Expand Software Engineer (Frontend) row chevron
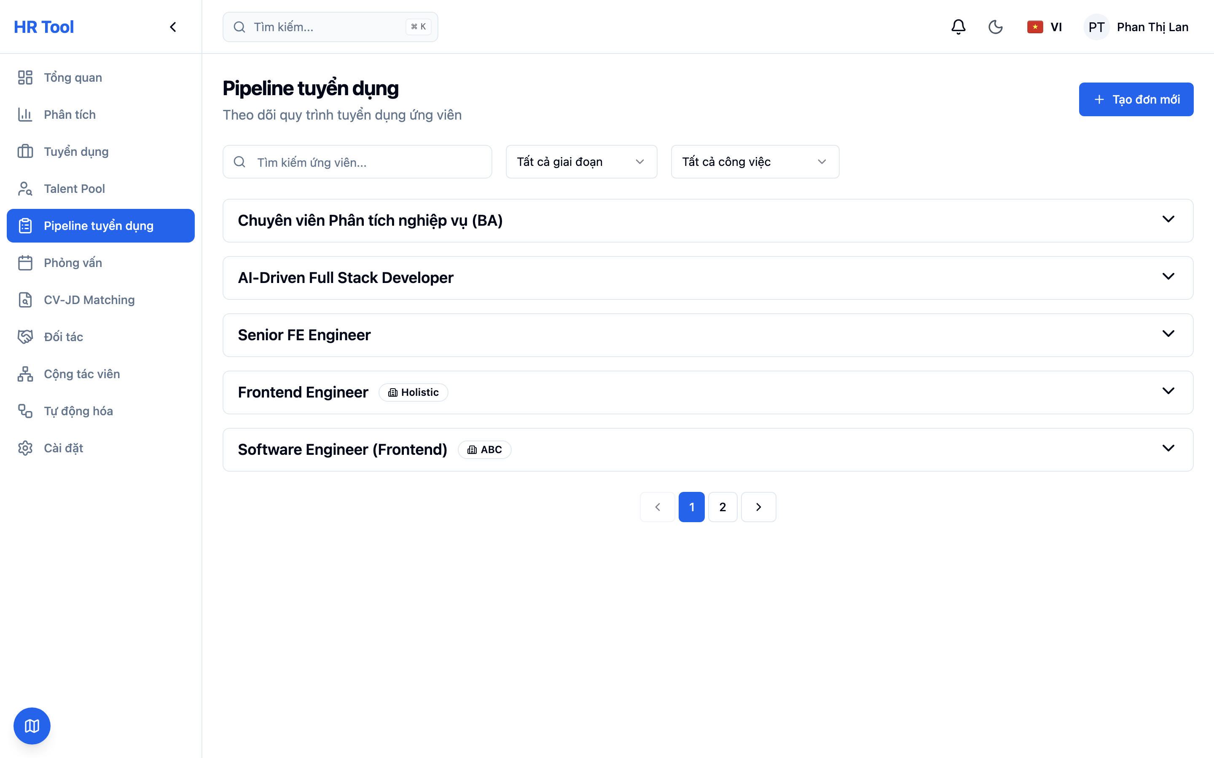Viewport: 1214px width, 758px height. click(x=1168, y=448)
